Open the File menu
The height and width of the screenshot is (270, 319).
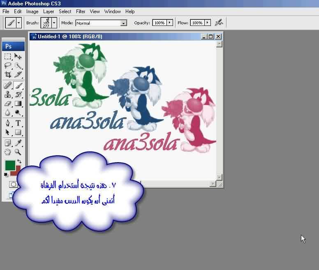[6, 12]
